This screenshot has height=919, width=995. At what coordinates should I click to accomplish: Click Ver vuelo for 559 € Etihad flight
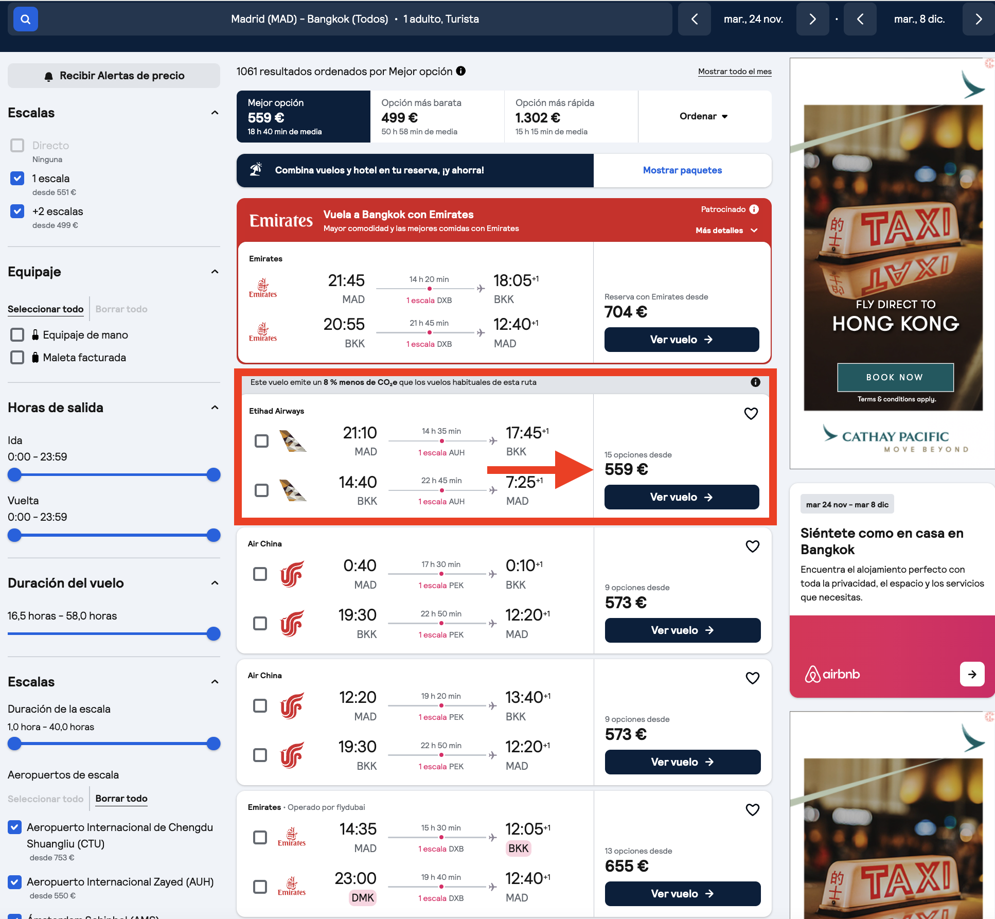[682, 497]
